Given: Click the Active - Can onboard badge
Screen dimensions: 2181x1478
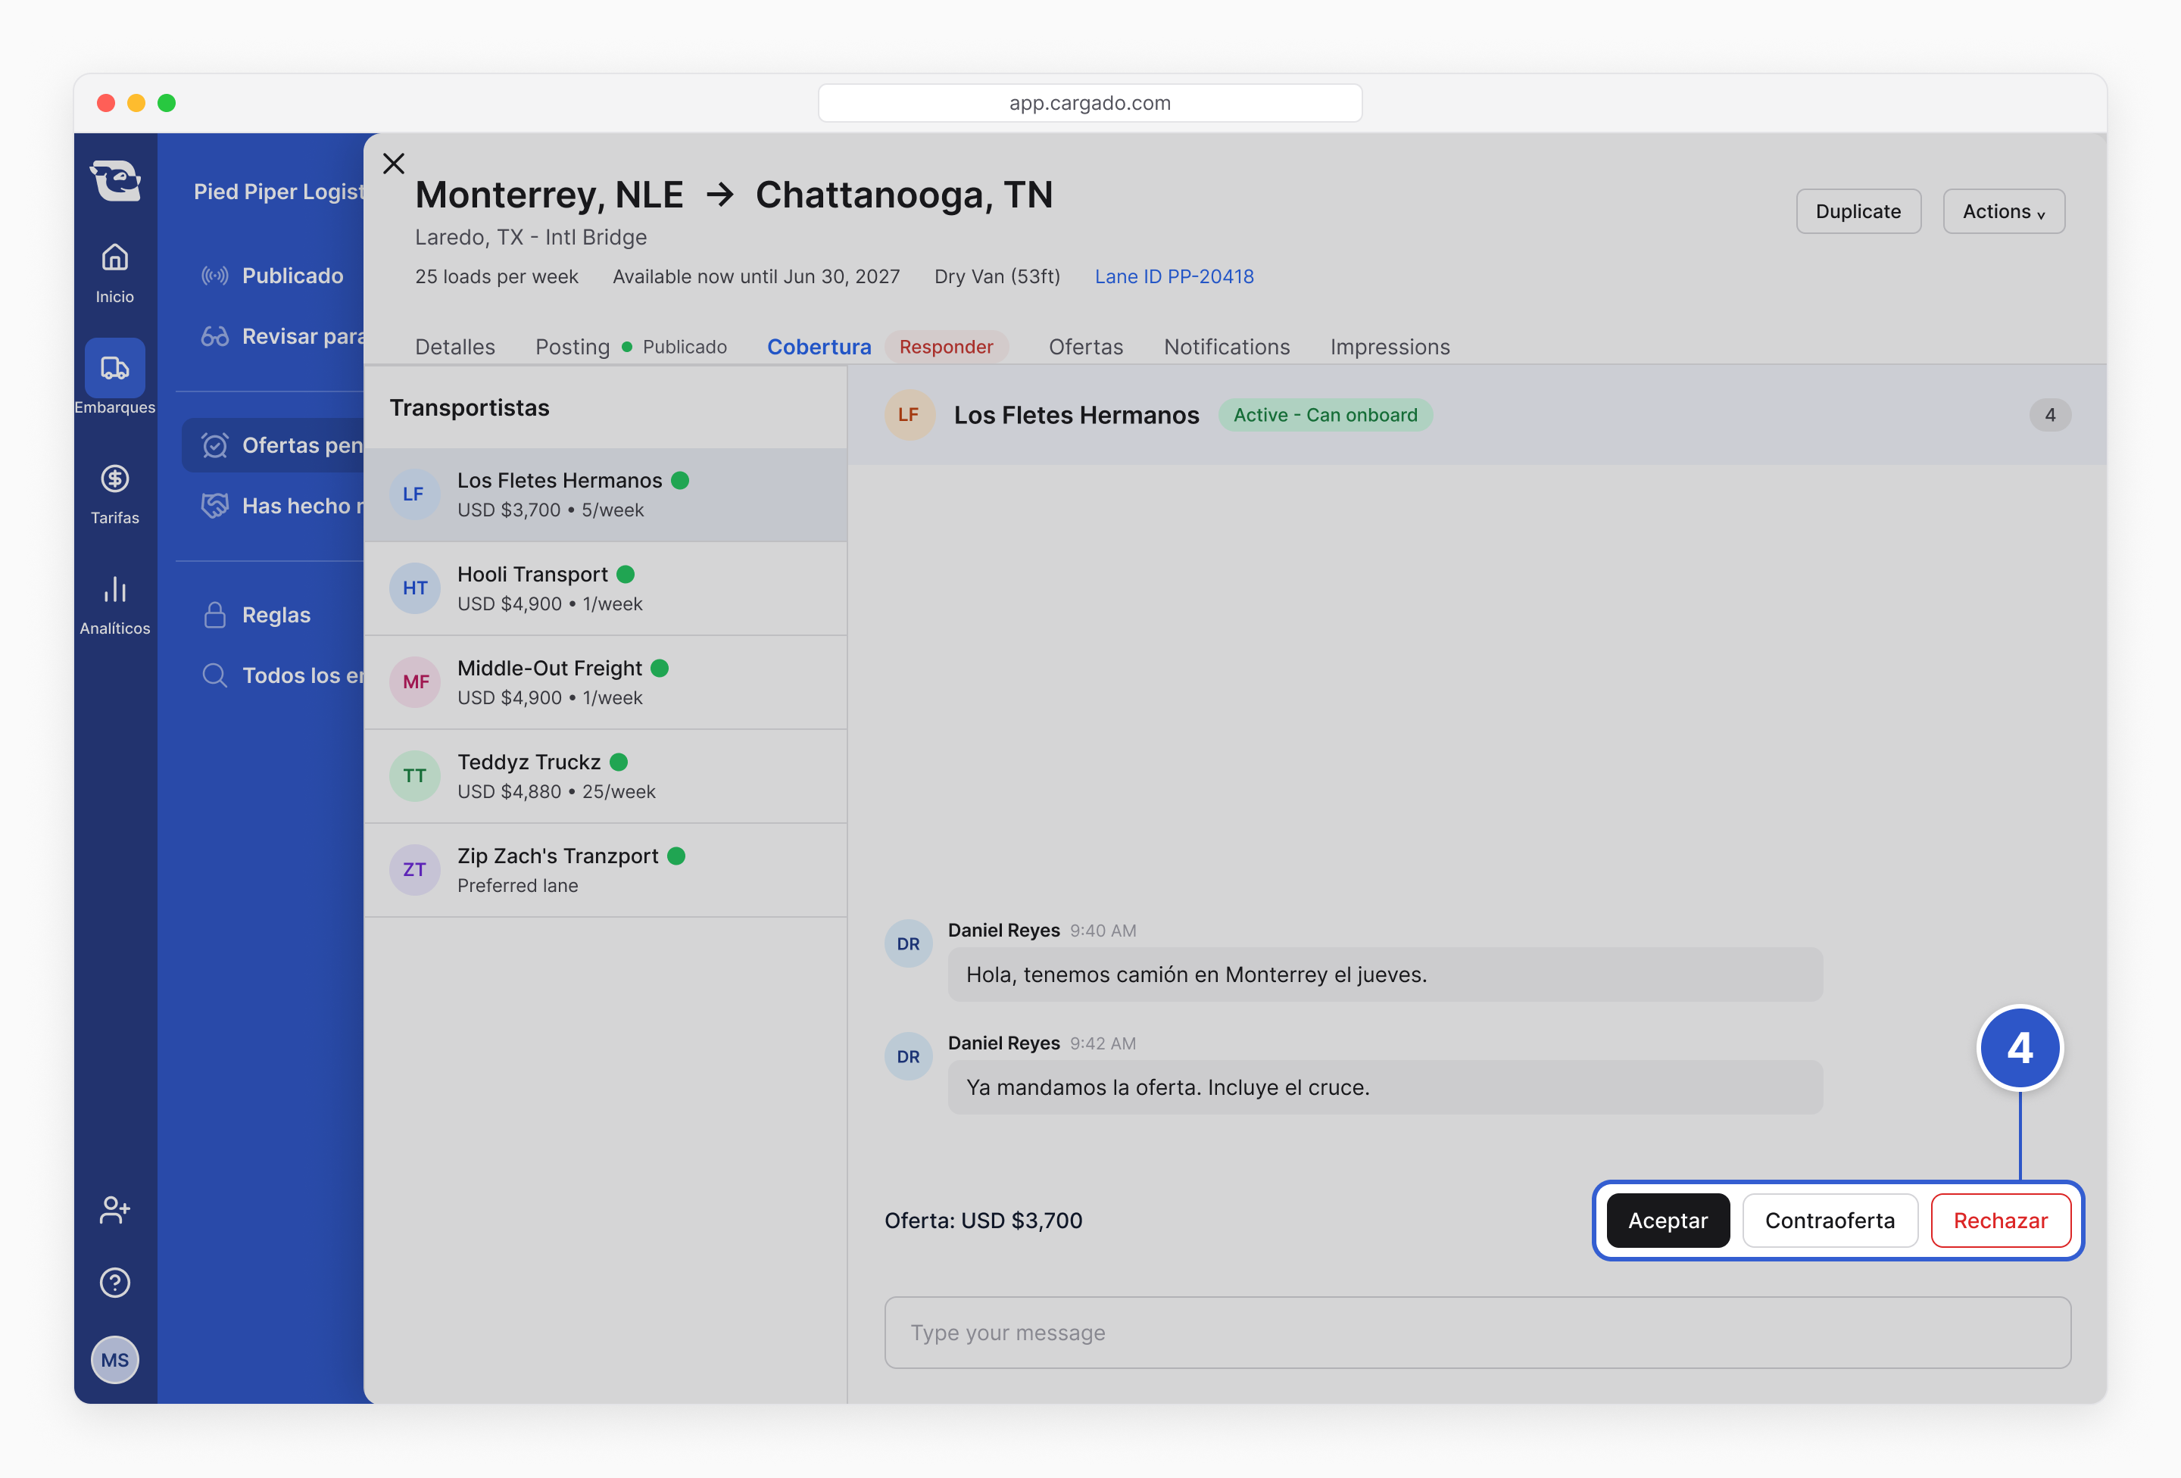Looking at the screenshot, I should point(1325,415).
